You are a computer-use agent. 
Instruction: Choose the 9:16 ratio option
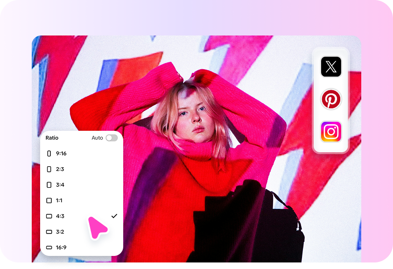click(61, 153)
